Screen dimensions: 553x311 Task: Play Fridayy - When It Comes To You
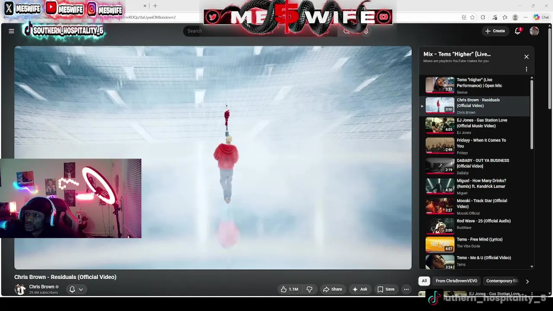point(474,146)
